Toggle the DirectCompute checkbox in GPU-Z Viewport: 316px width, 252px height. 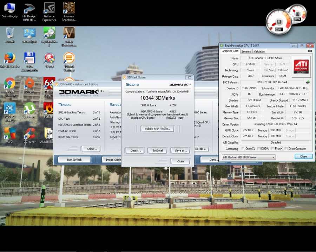tap(286, 148)
